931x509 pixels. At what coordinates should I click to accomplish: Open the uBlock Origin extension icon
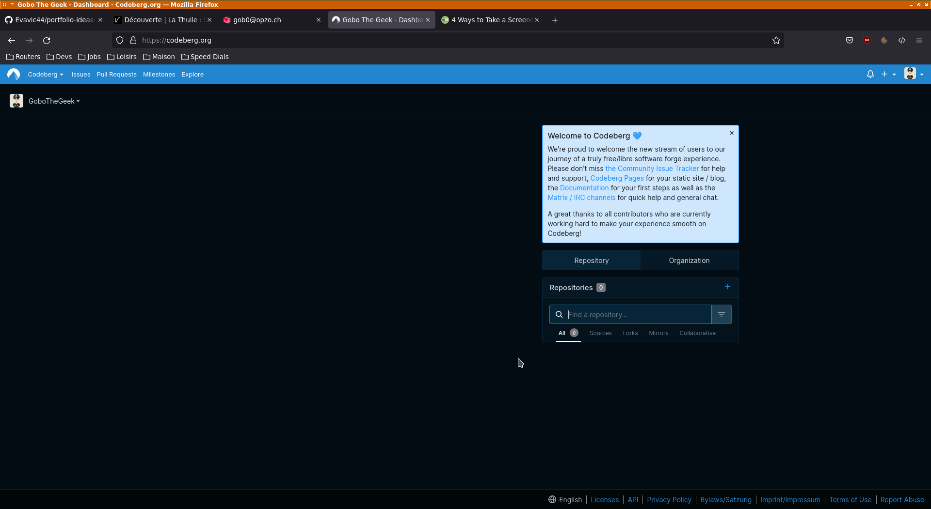[867, 41]
